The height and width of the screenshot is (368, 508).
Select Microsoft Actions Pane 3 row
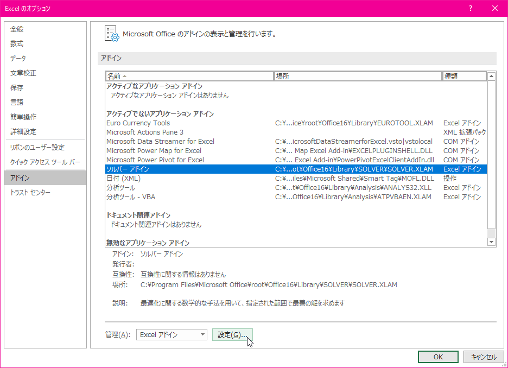(x=296, y=132)
